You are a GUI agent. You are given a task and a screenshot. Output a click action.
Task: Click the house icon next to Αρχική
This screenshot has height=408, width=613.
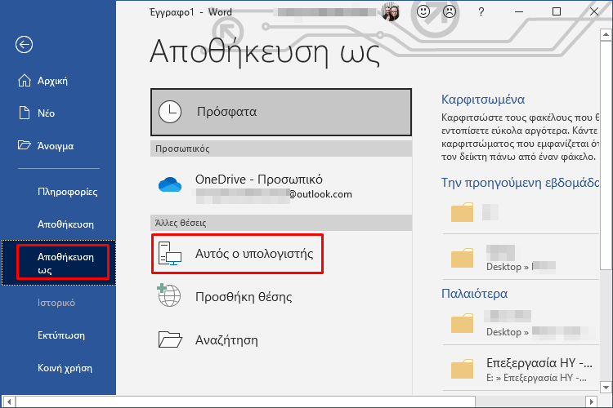pos(25,81)
